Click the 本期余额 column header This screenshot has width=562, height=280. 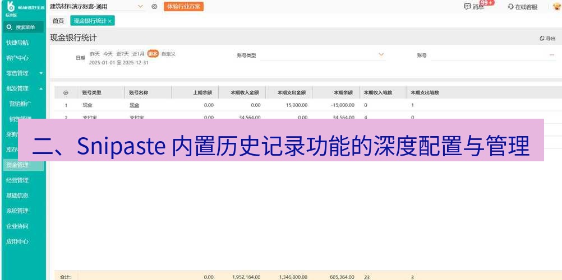point(343,93)
